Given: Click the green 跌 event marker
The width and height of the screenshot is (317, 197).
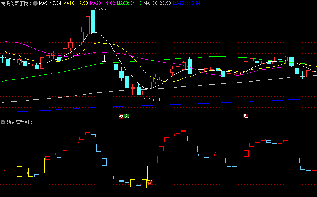Looking at the screenshot, I should tap(127, 116).
